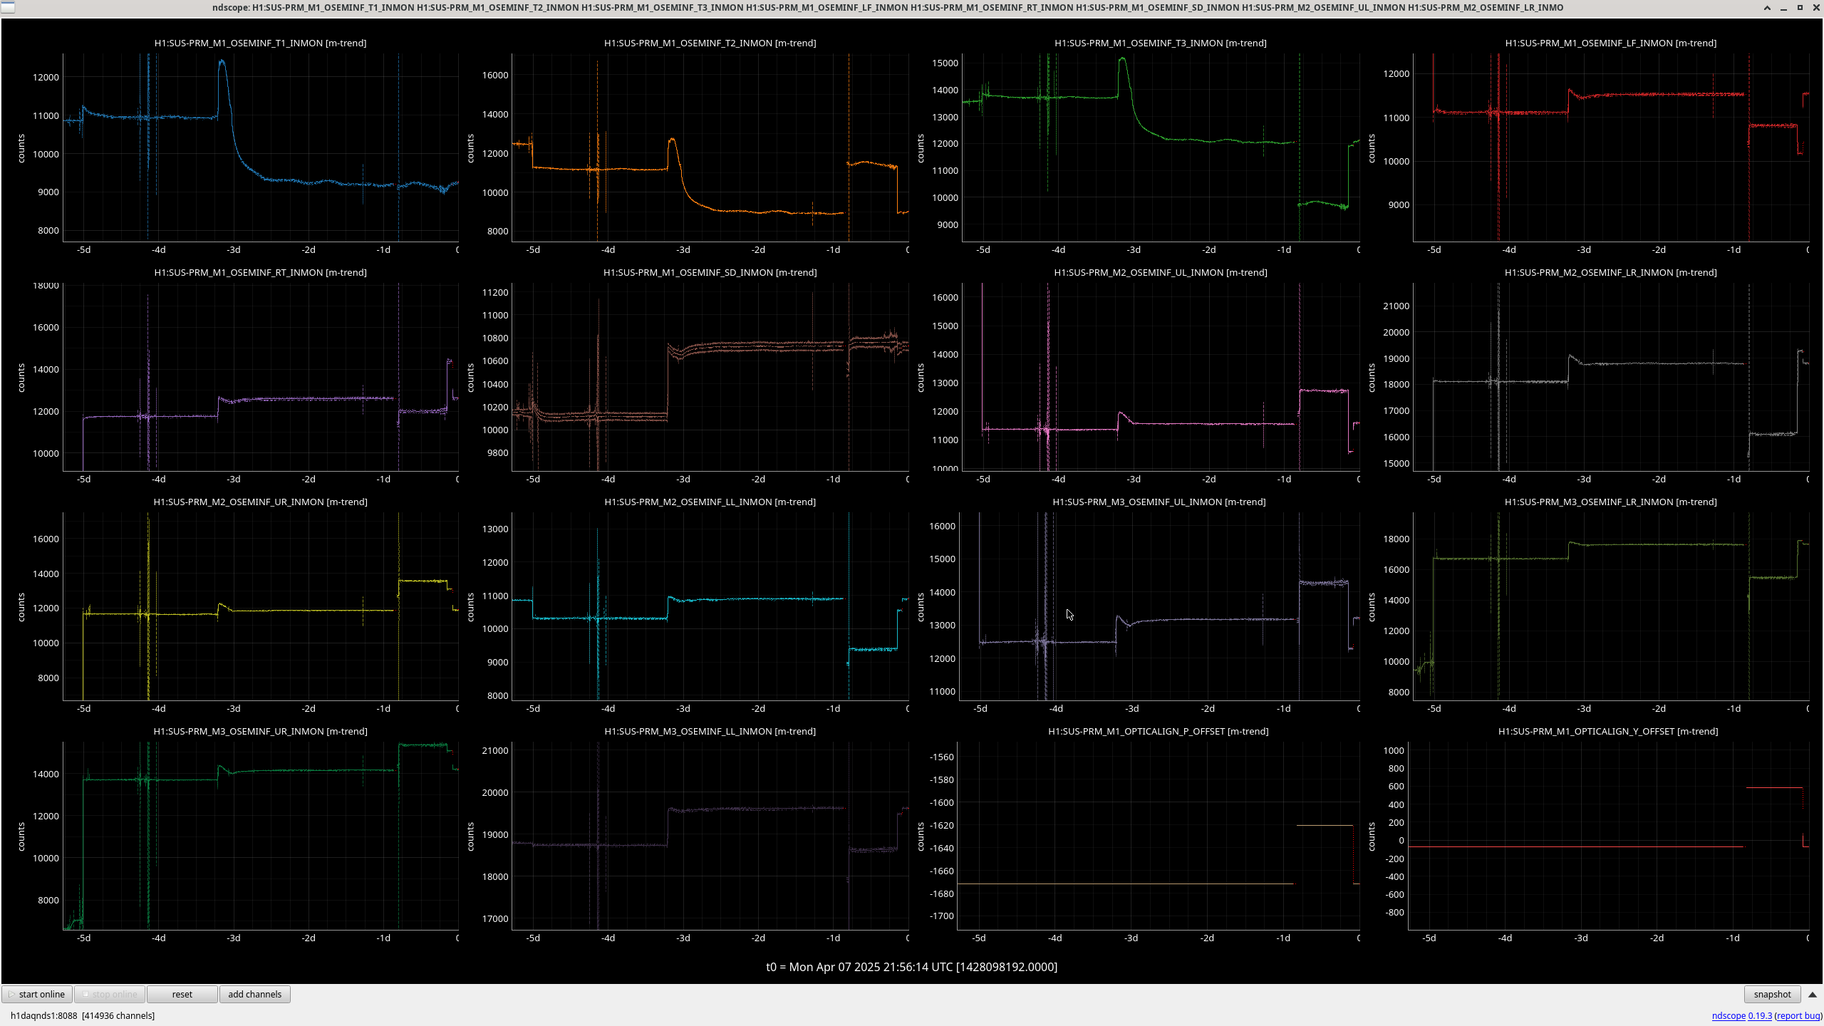Click the orange P_OFFSET trace step

point(1325,825)
